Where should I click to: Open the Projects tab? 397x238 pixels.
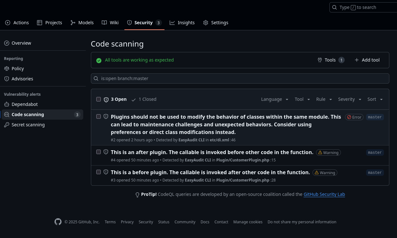point(49,23)
